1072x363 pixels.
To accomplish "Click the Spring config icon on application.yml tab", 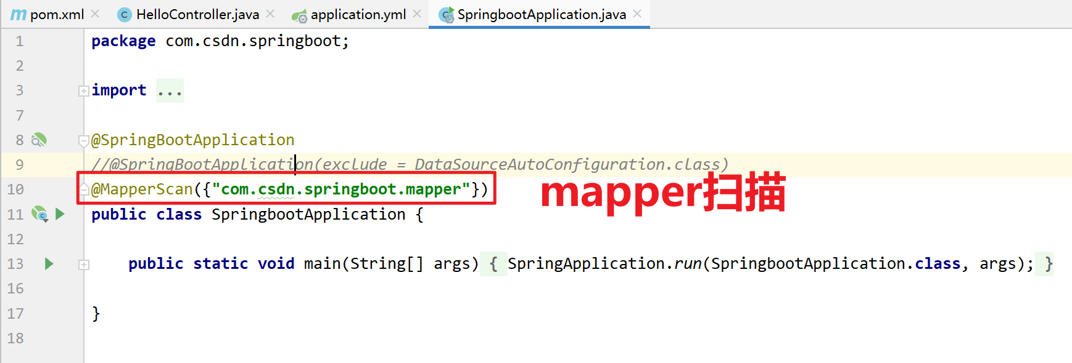I will tap(300, 16).
